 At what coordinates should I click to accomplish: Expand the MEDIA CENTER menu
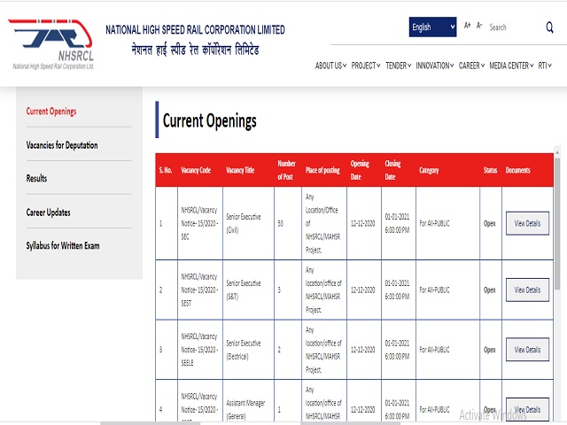pyautogui.click(x=511, y=66)
